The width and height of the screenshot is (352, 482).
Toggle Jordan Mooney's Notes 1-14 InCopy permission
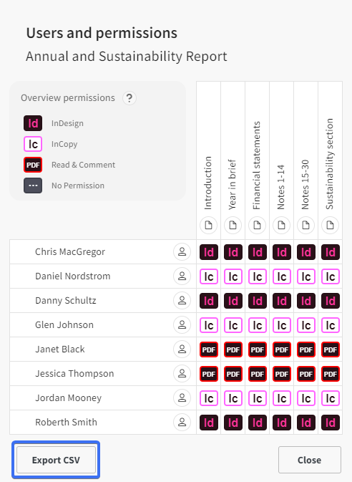(282, 398)
